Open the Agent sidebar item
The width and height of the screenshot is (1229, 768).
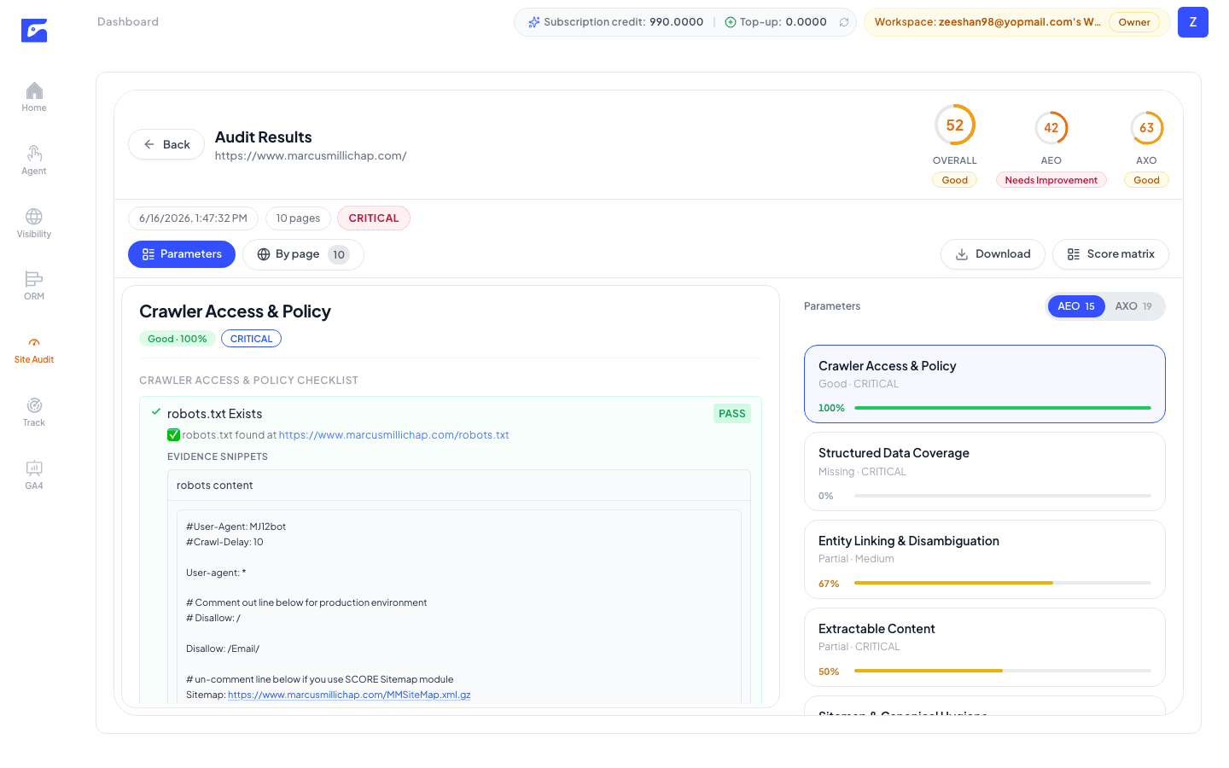tap(34, 160)
